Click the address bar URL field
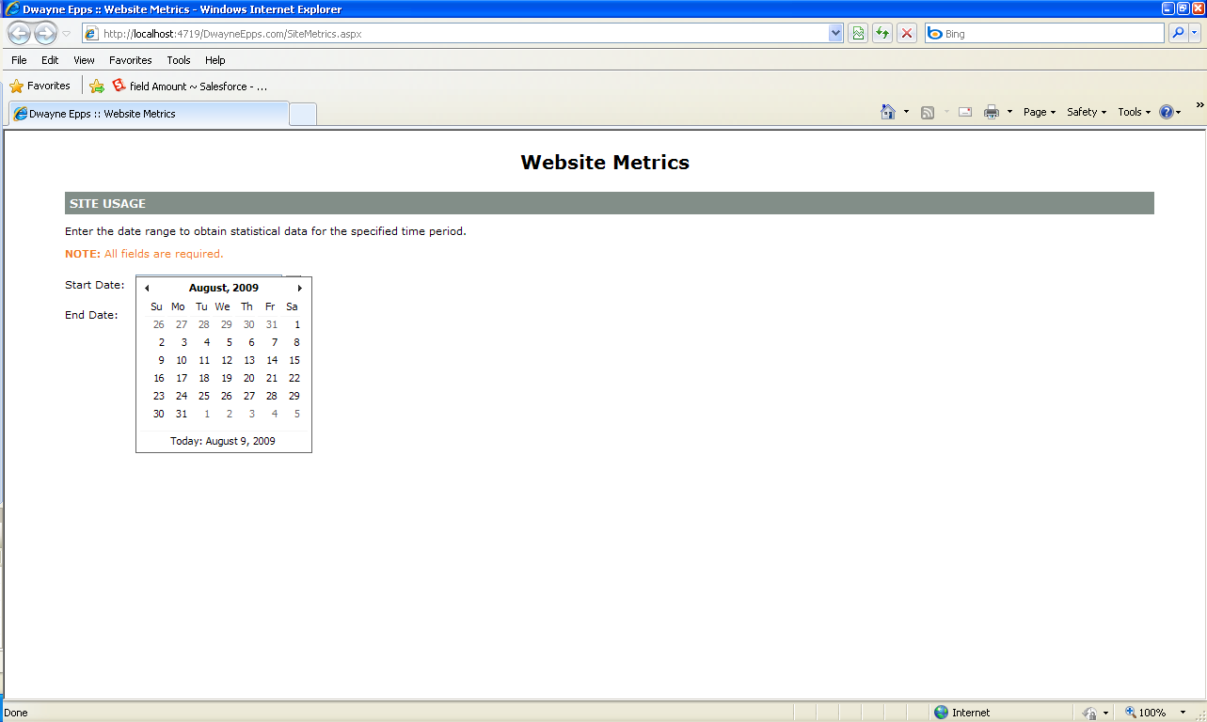 455,34
